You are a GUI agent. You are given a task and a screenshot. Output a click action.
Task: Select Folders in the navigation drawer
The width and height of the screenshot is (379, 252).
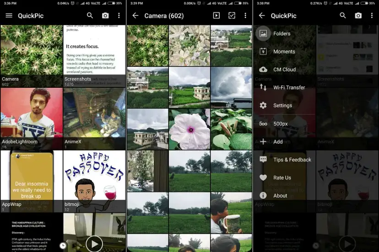coord(282,33)
